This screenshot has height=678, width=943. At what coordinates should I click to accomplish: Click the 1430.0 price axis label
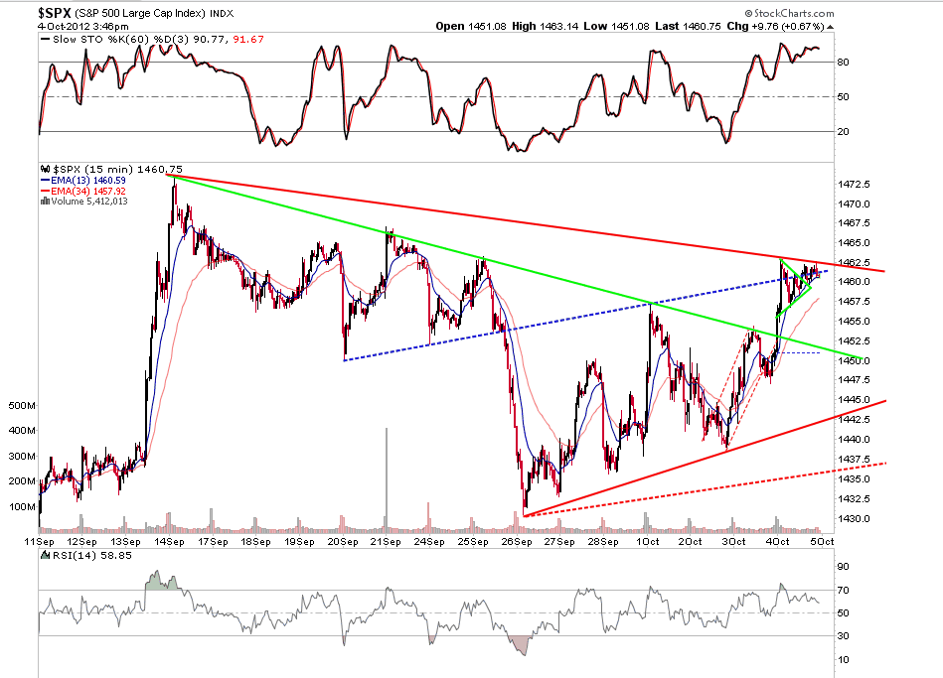(854, 519)
